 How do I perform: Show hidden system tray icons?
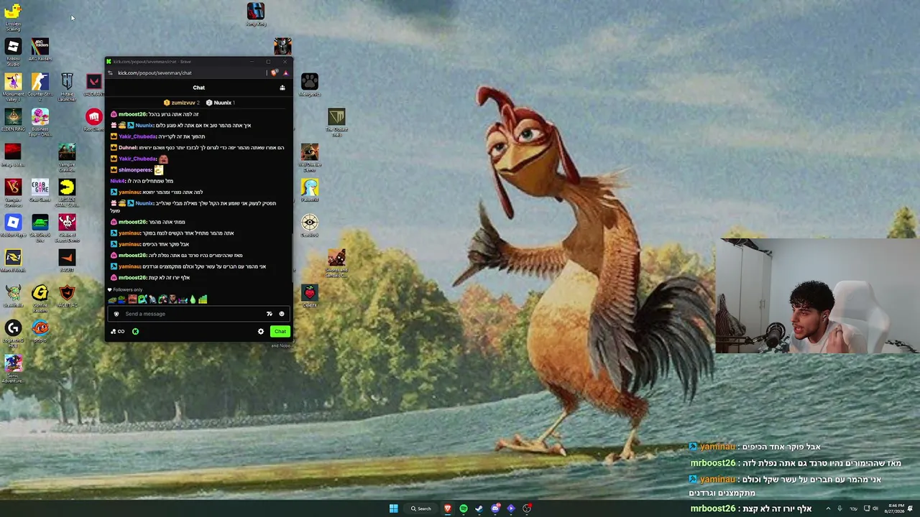[828, 508]
